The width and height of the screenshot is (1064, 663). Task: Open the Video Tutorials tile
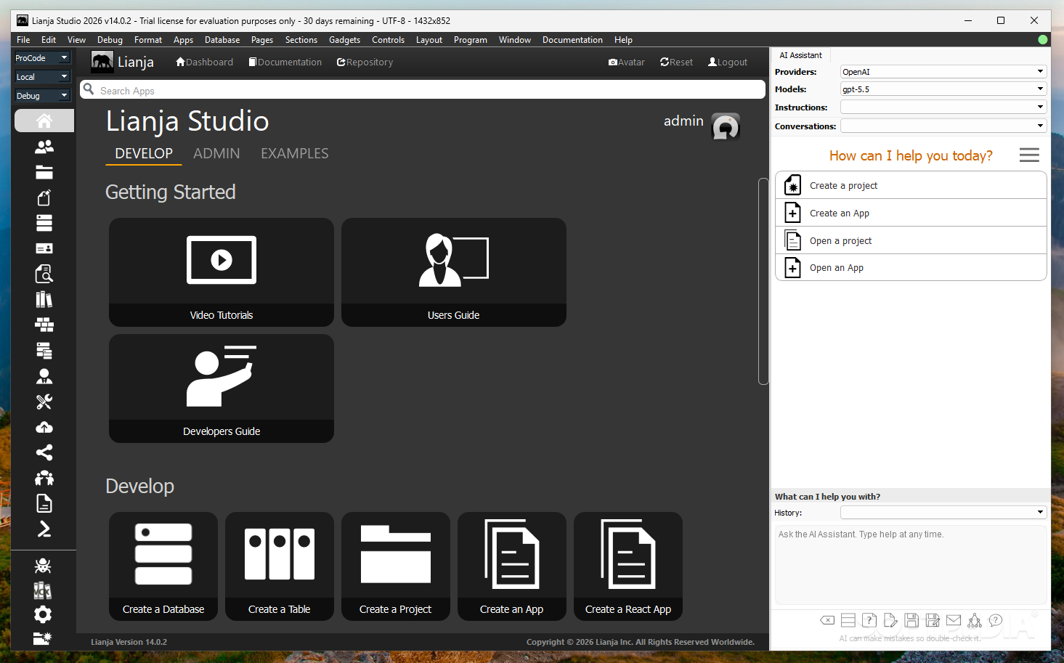click(222, 272)
